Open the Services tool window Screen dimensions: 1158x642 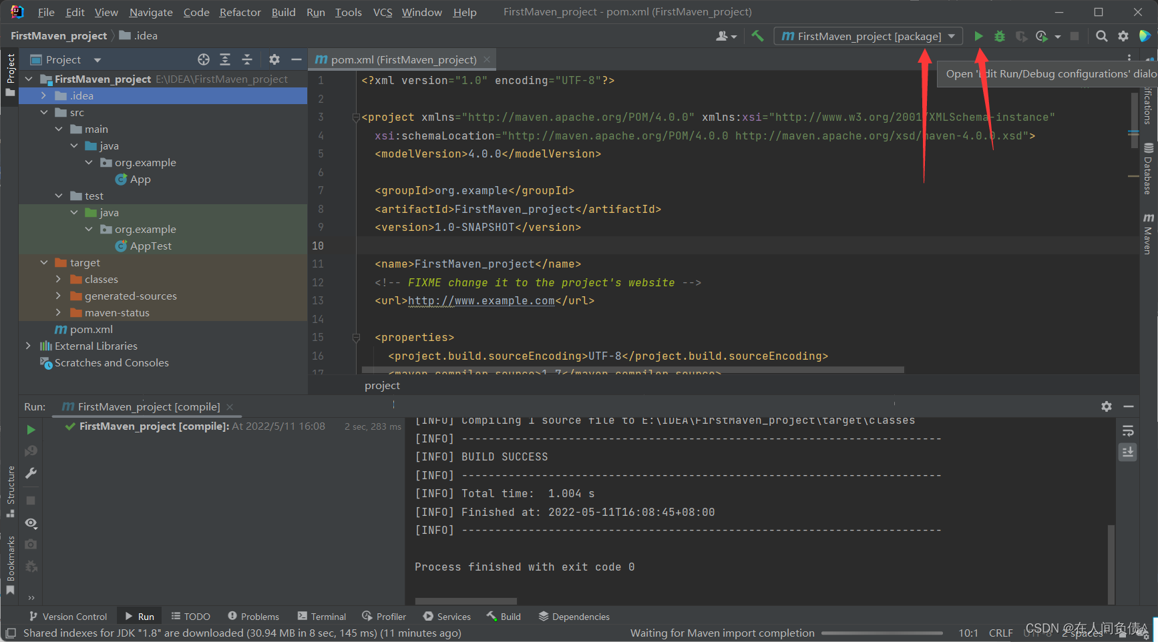[x=447, y=617]
